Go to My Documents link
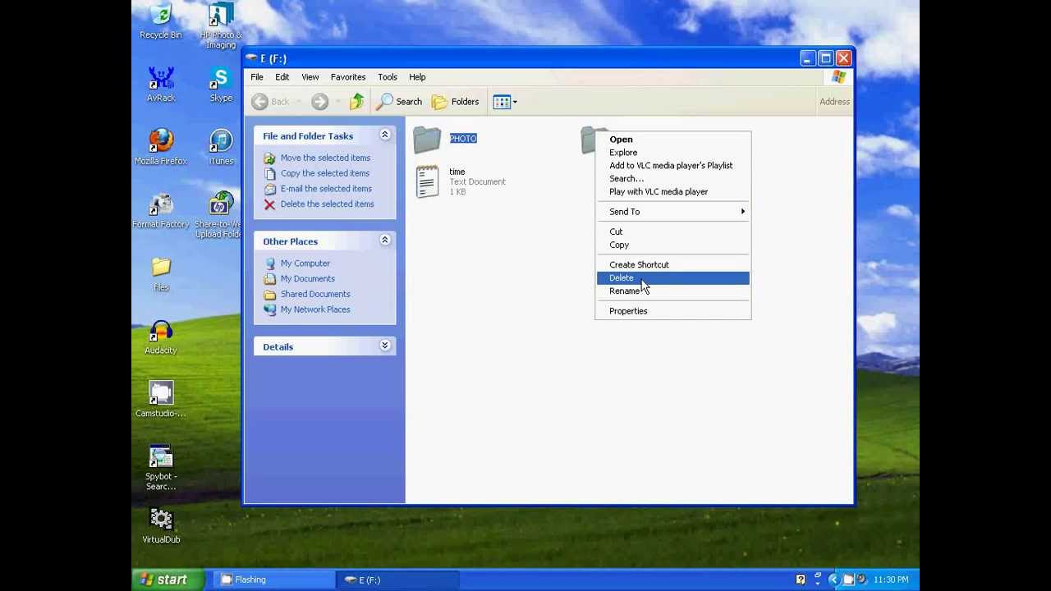This screenshot has height=591, width=1051. (x=308, y=279)
